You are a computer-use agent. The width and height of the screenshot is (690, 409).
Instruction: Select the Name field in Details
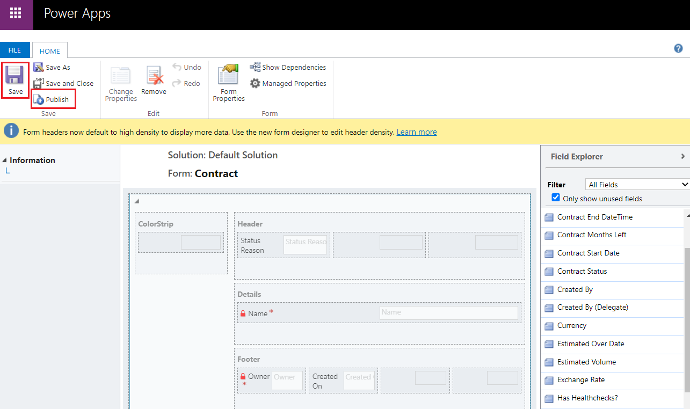(379, 312)
